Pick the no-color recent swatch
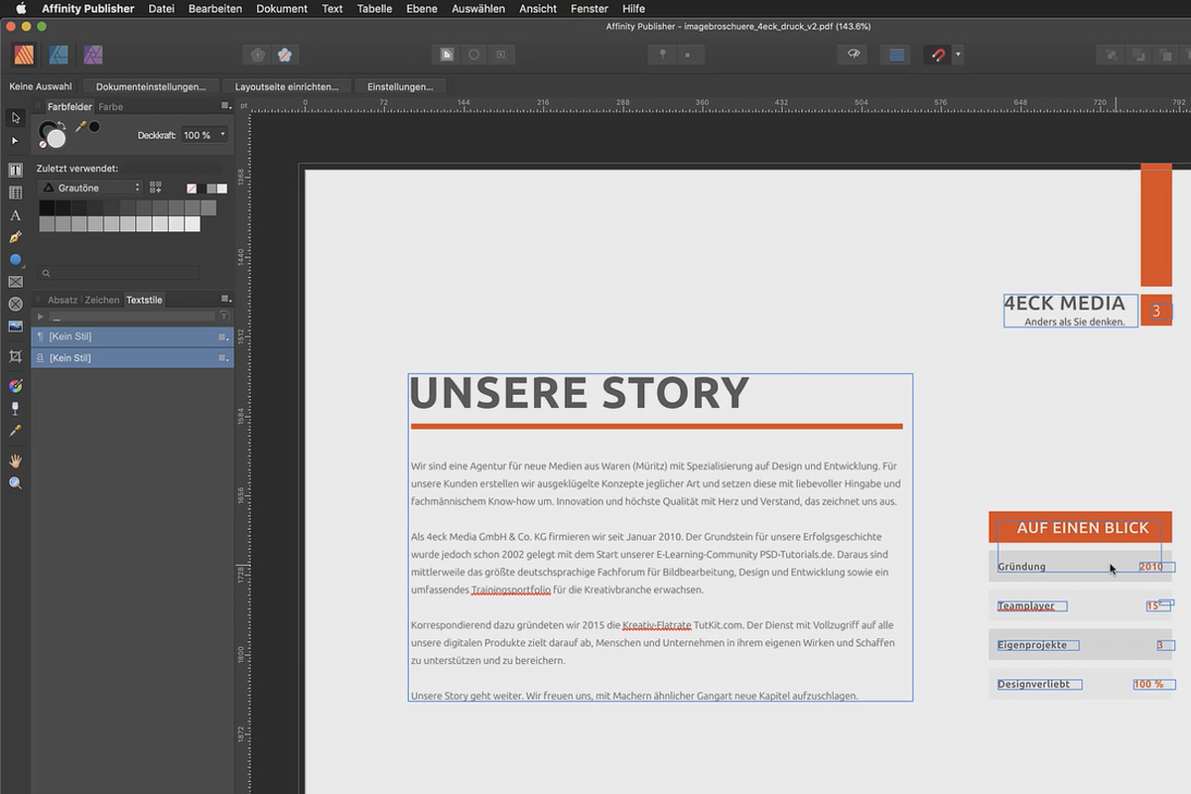Screen dimensions: 1191x794 click(192, 188)
